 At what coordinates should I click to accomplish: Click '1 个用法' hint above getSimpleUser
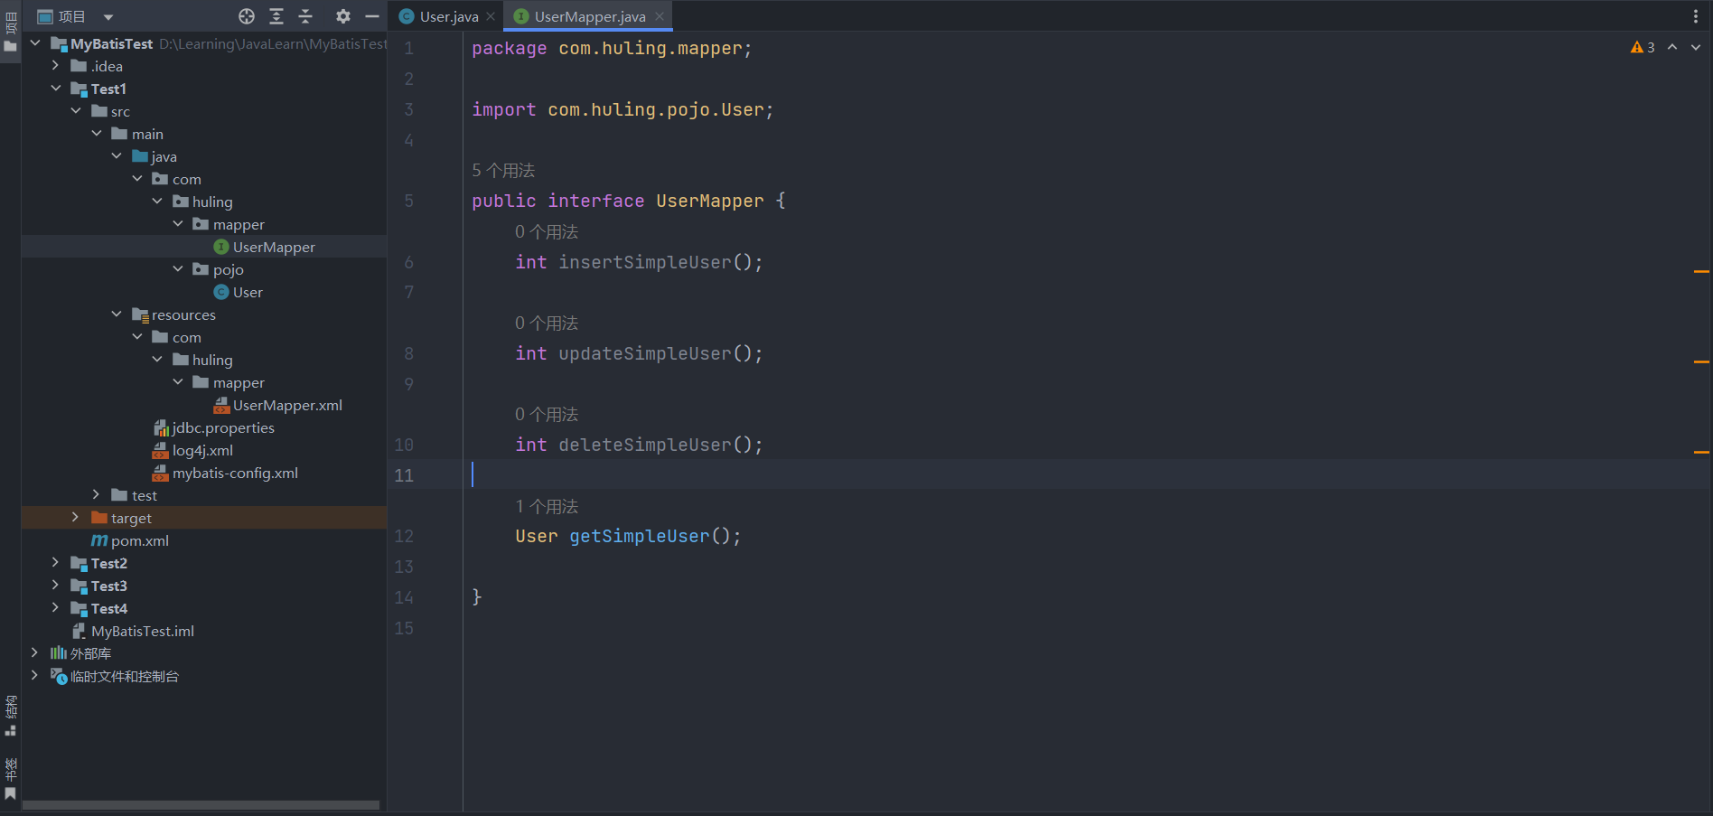coord(547,506)
